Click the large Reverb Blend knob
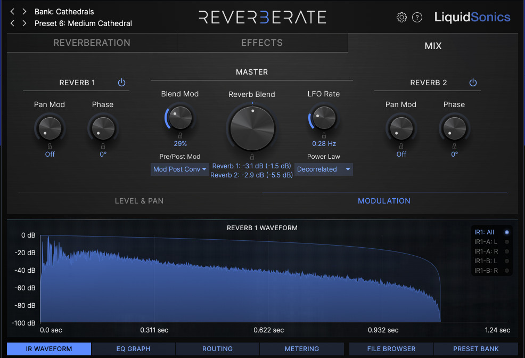This screenshot has width=525, height=358. [252, 128]
